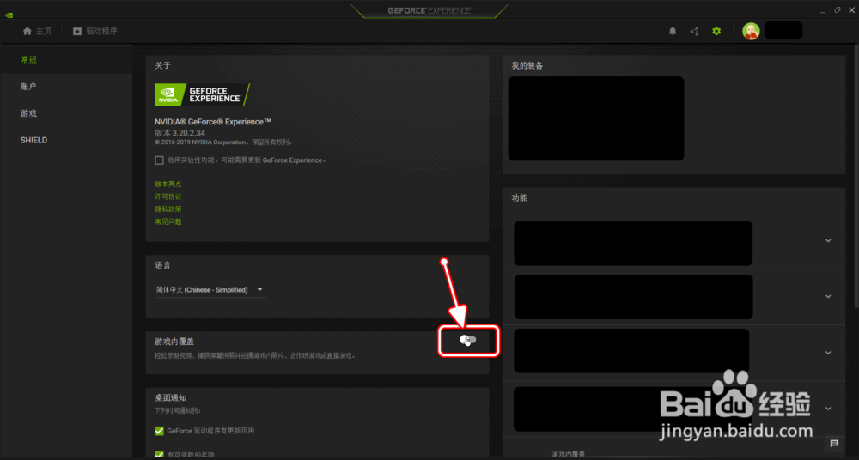Open the 常见问题 link
Screen dimensions: 859x460
(x=168, y=221)
